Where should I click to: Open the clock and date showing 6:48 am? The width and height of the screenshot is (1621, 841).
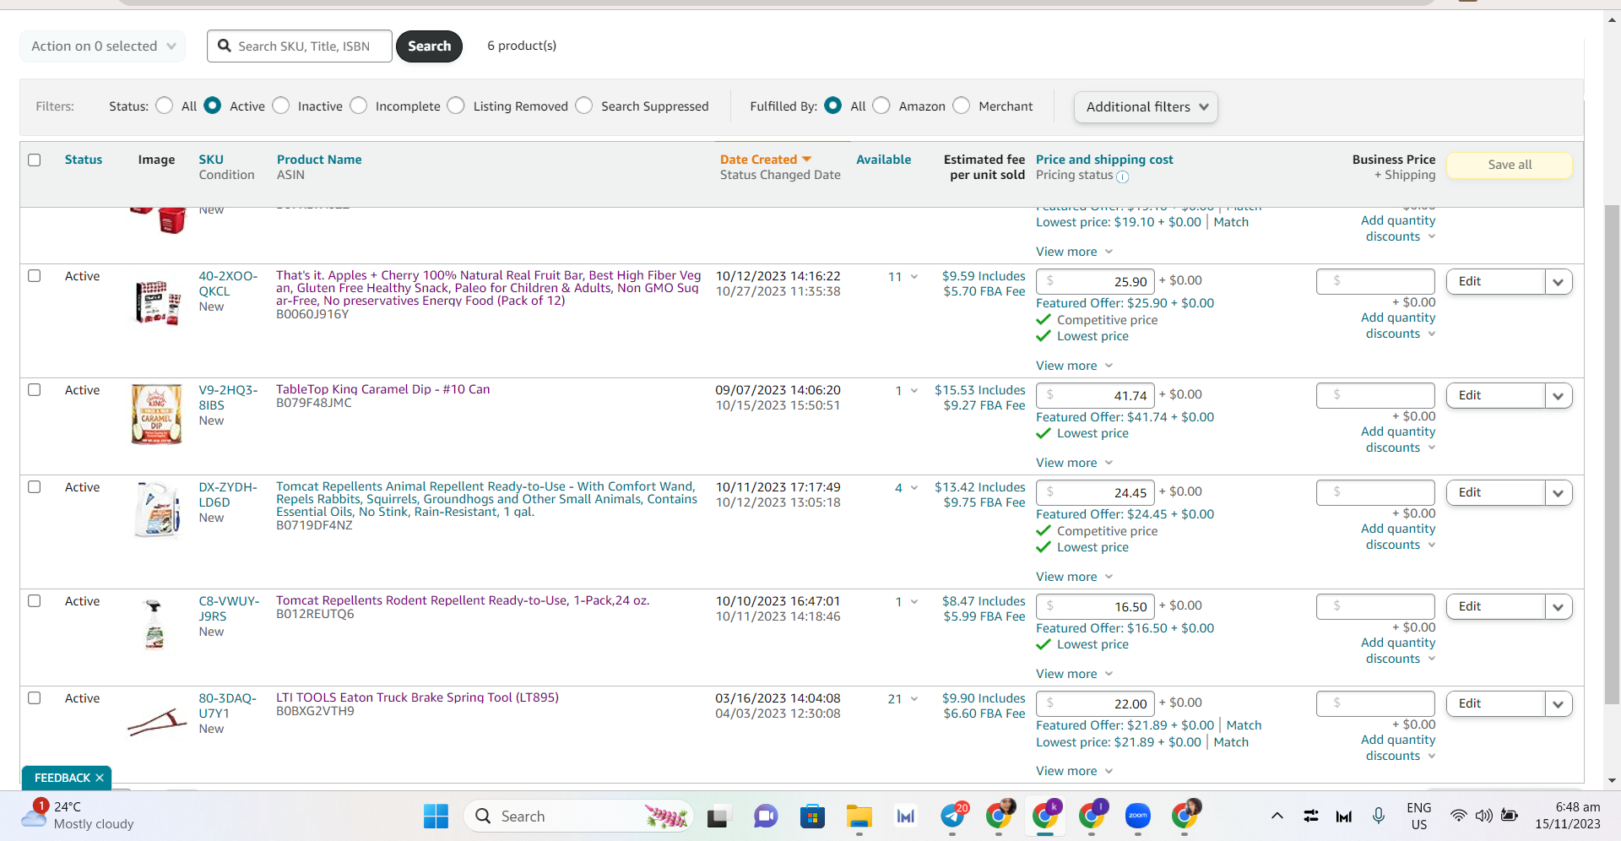(x=1568, y=816)
